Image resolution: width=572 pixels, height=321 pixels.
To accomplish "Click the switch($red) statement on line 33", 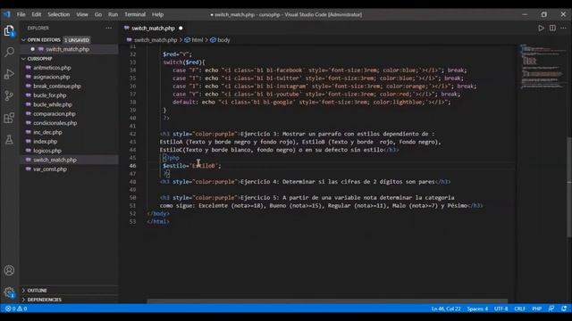I will [x=184, y=62].
